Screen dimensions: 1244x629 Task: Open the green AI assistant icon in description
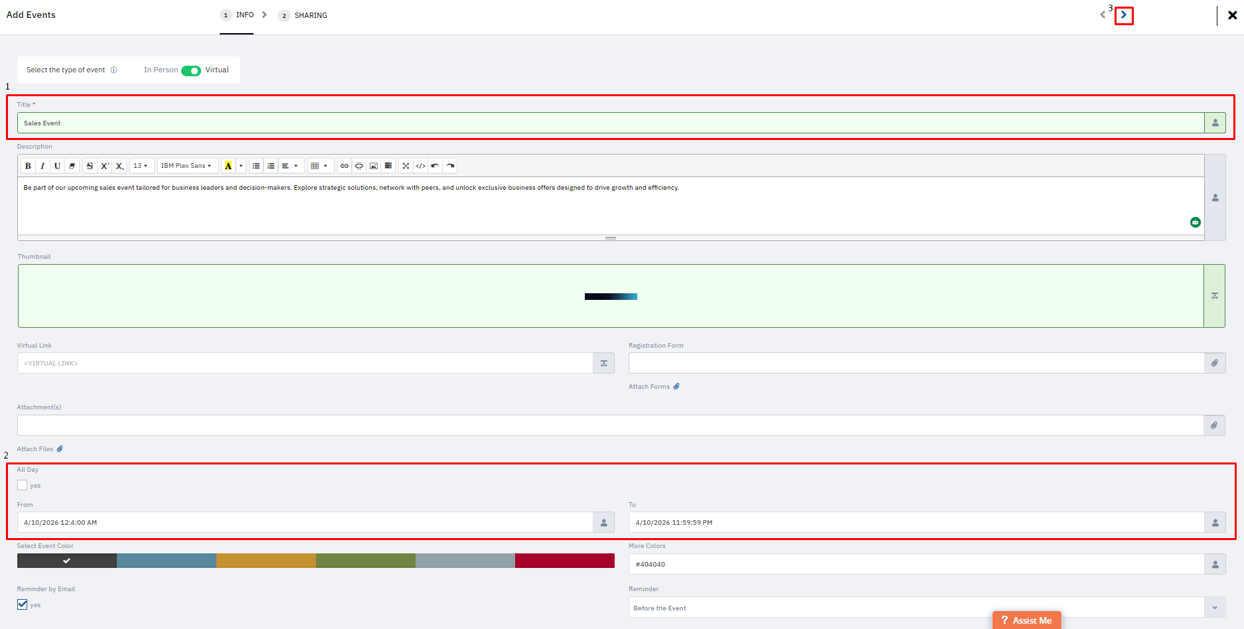pos(1195,222)
